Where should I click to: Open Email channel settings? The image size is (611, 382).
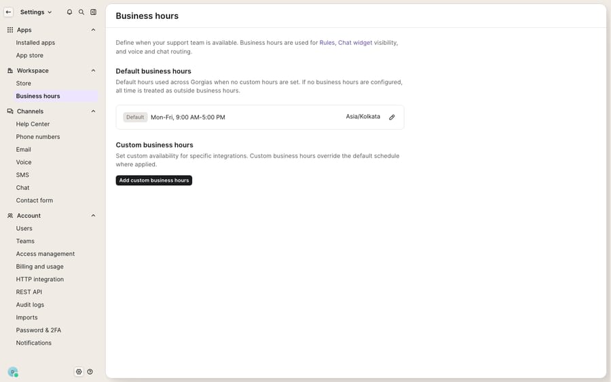coord(23,149)
